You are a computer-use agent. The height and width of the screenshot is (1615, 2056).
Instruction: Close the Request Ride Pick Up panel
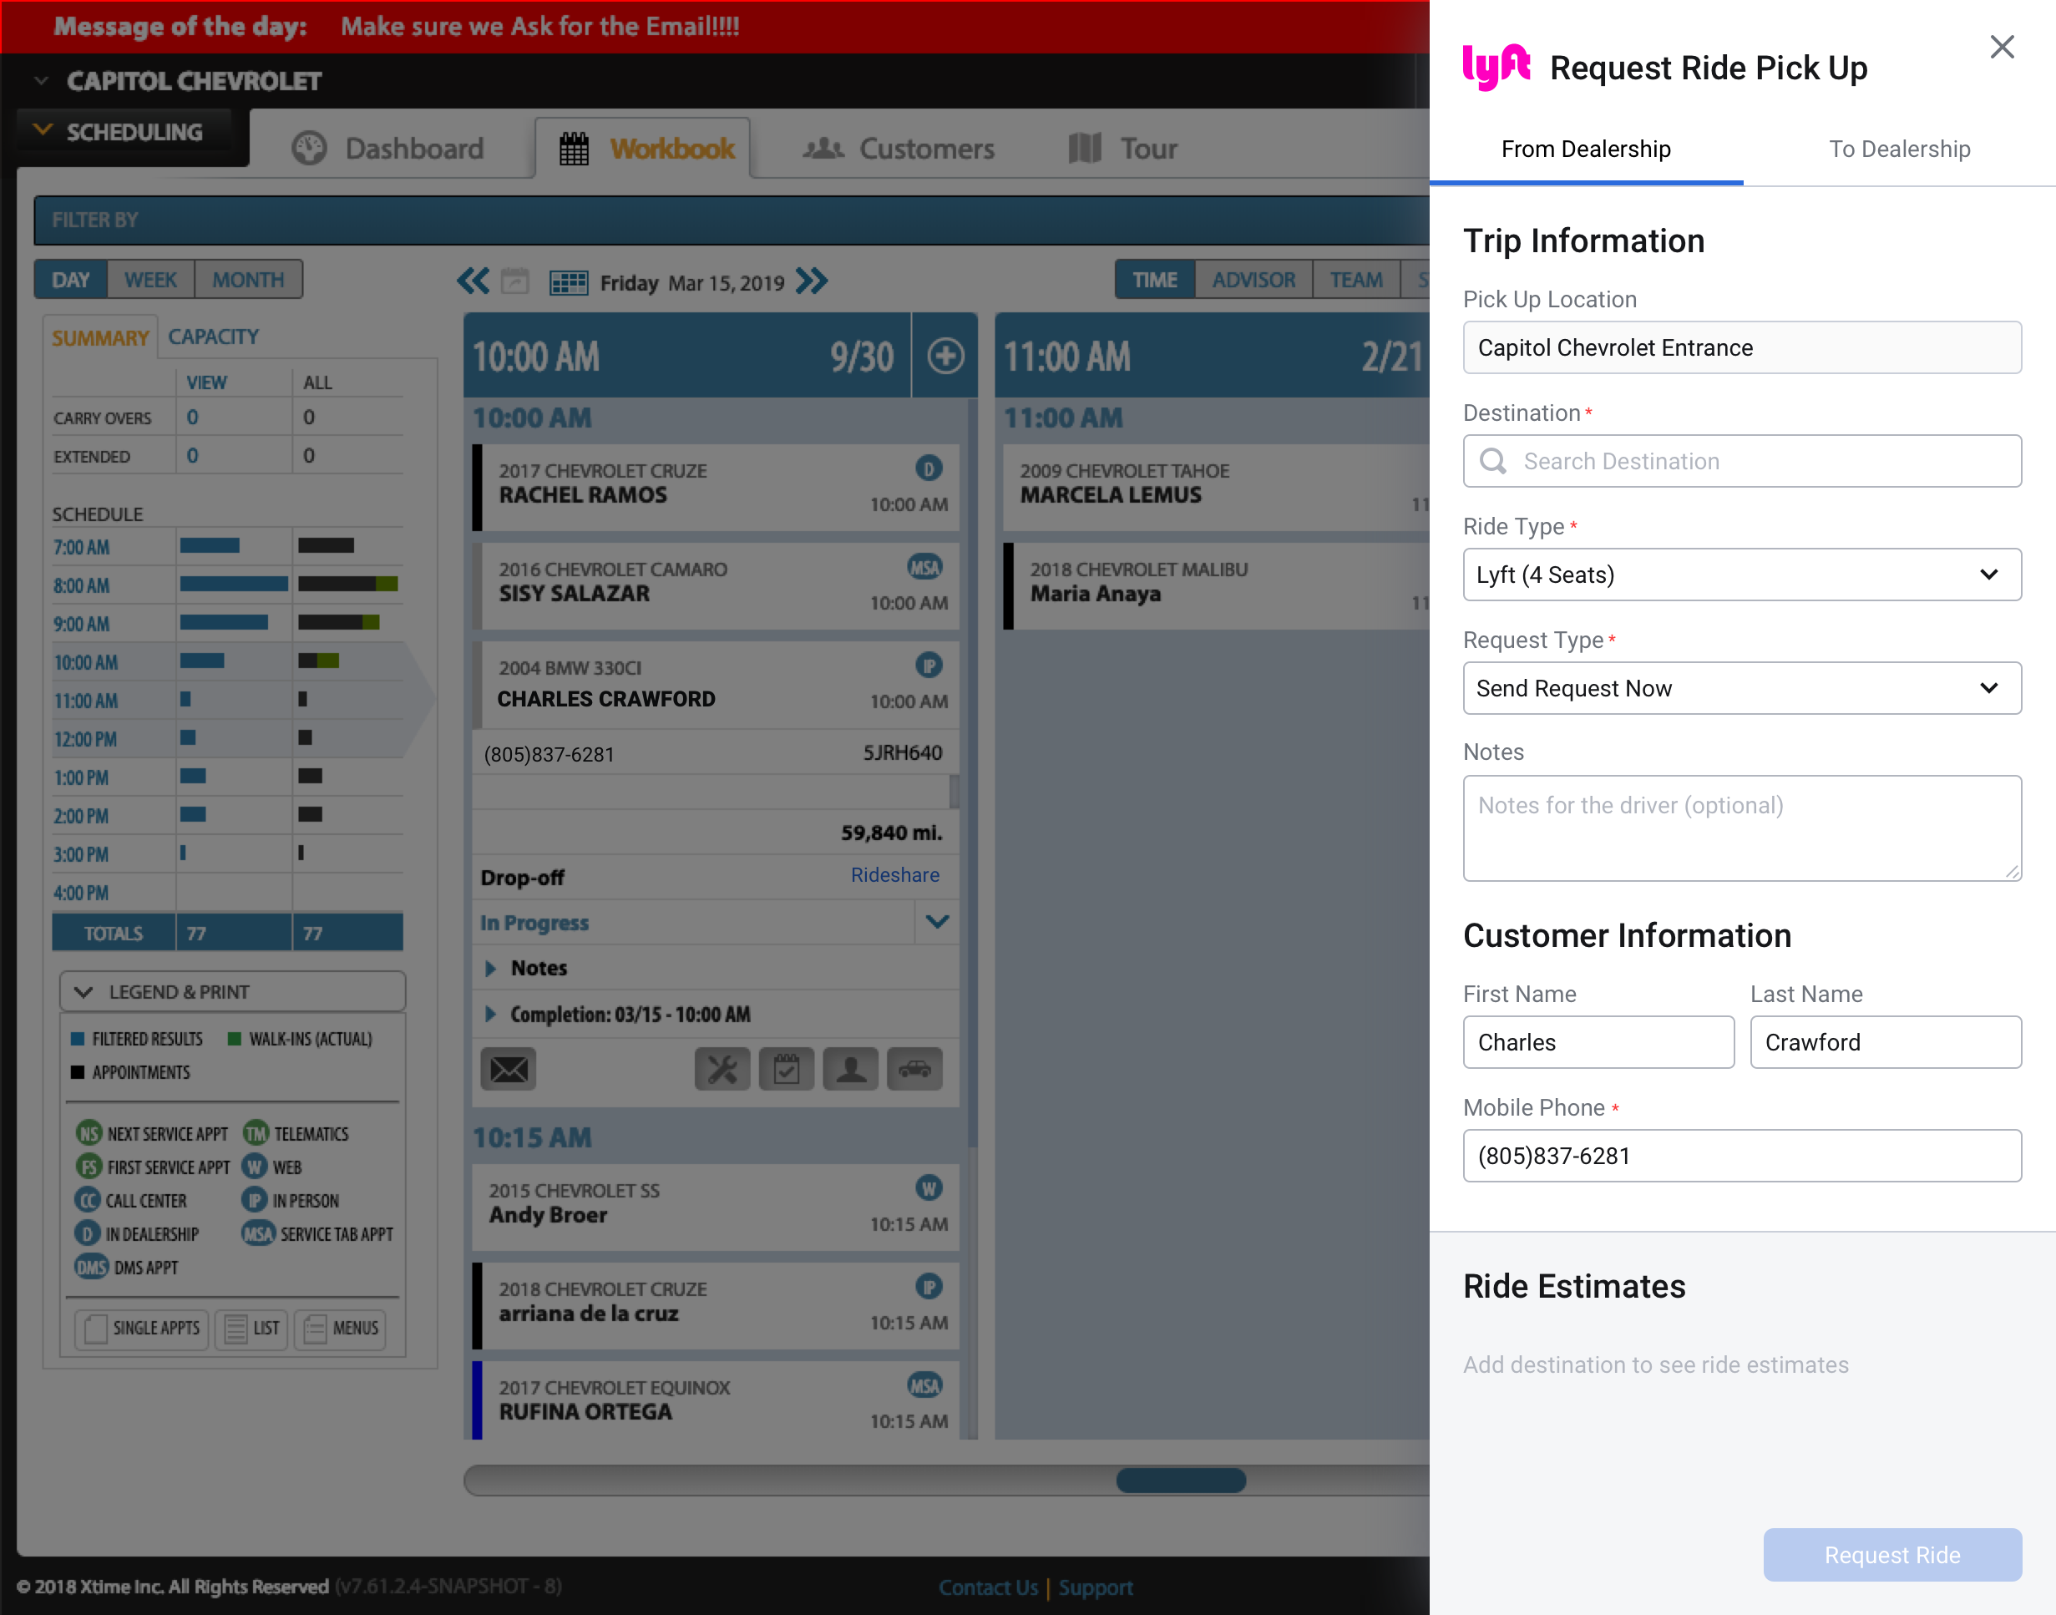(x=2001, y=48)
